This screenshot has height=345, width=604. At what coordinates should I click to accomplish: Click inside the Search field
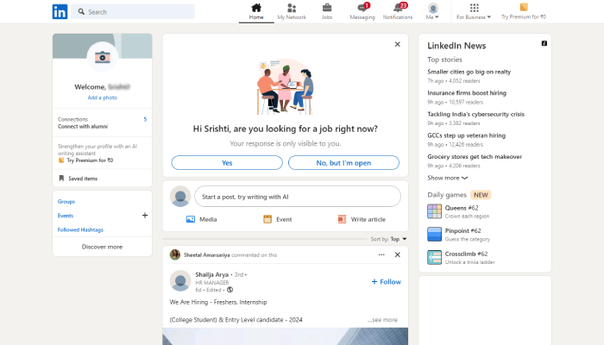tap(133, 11)
